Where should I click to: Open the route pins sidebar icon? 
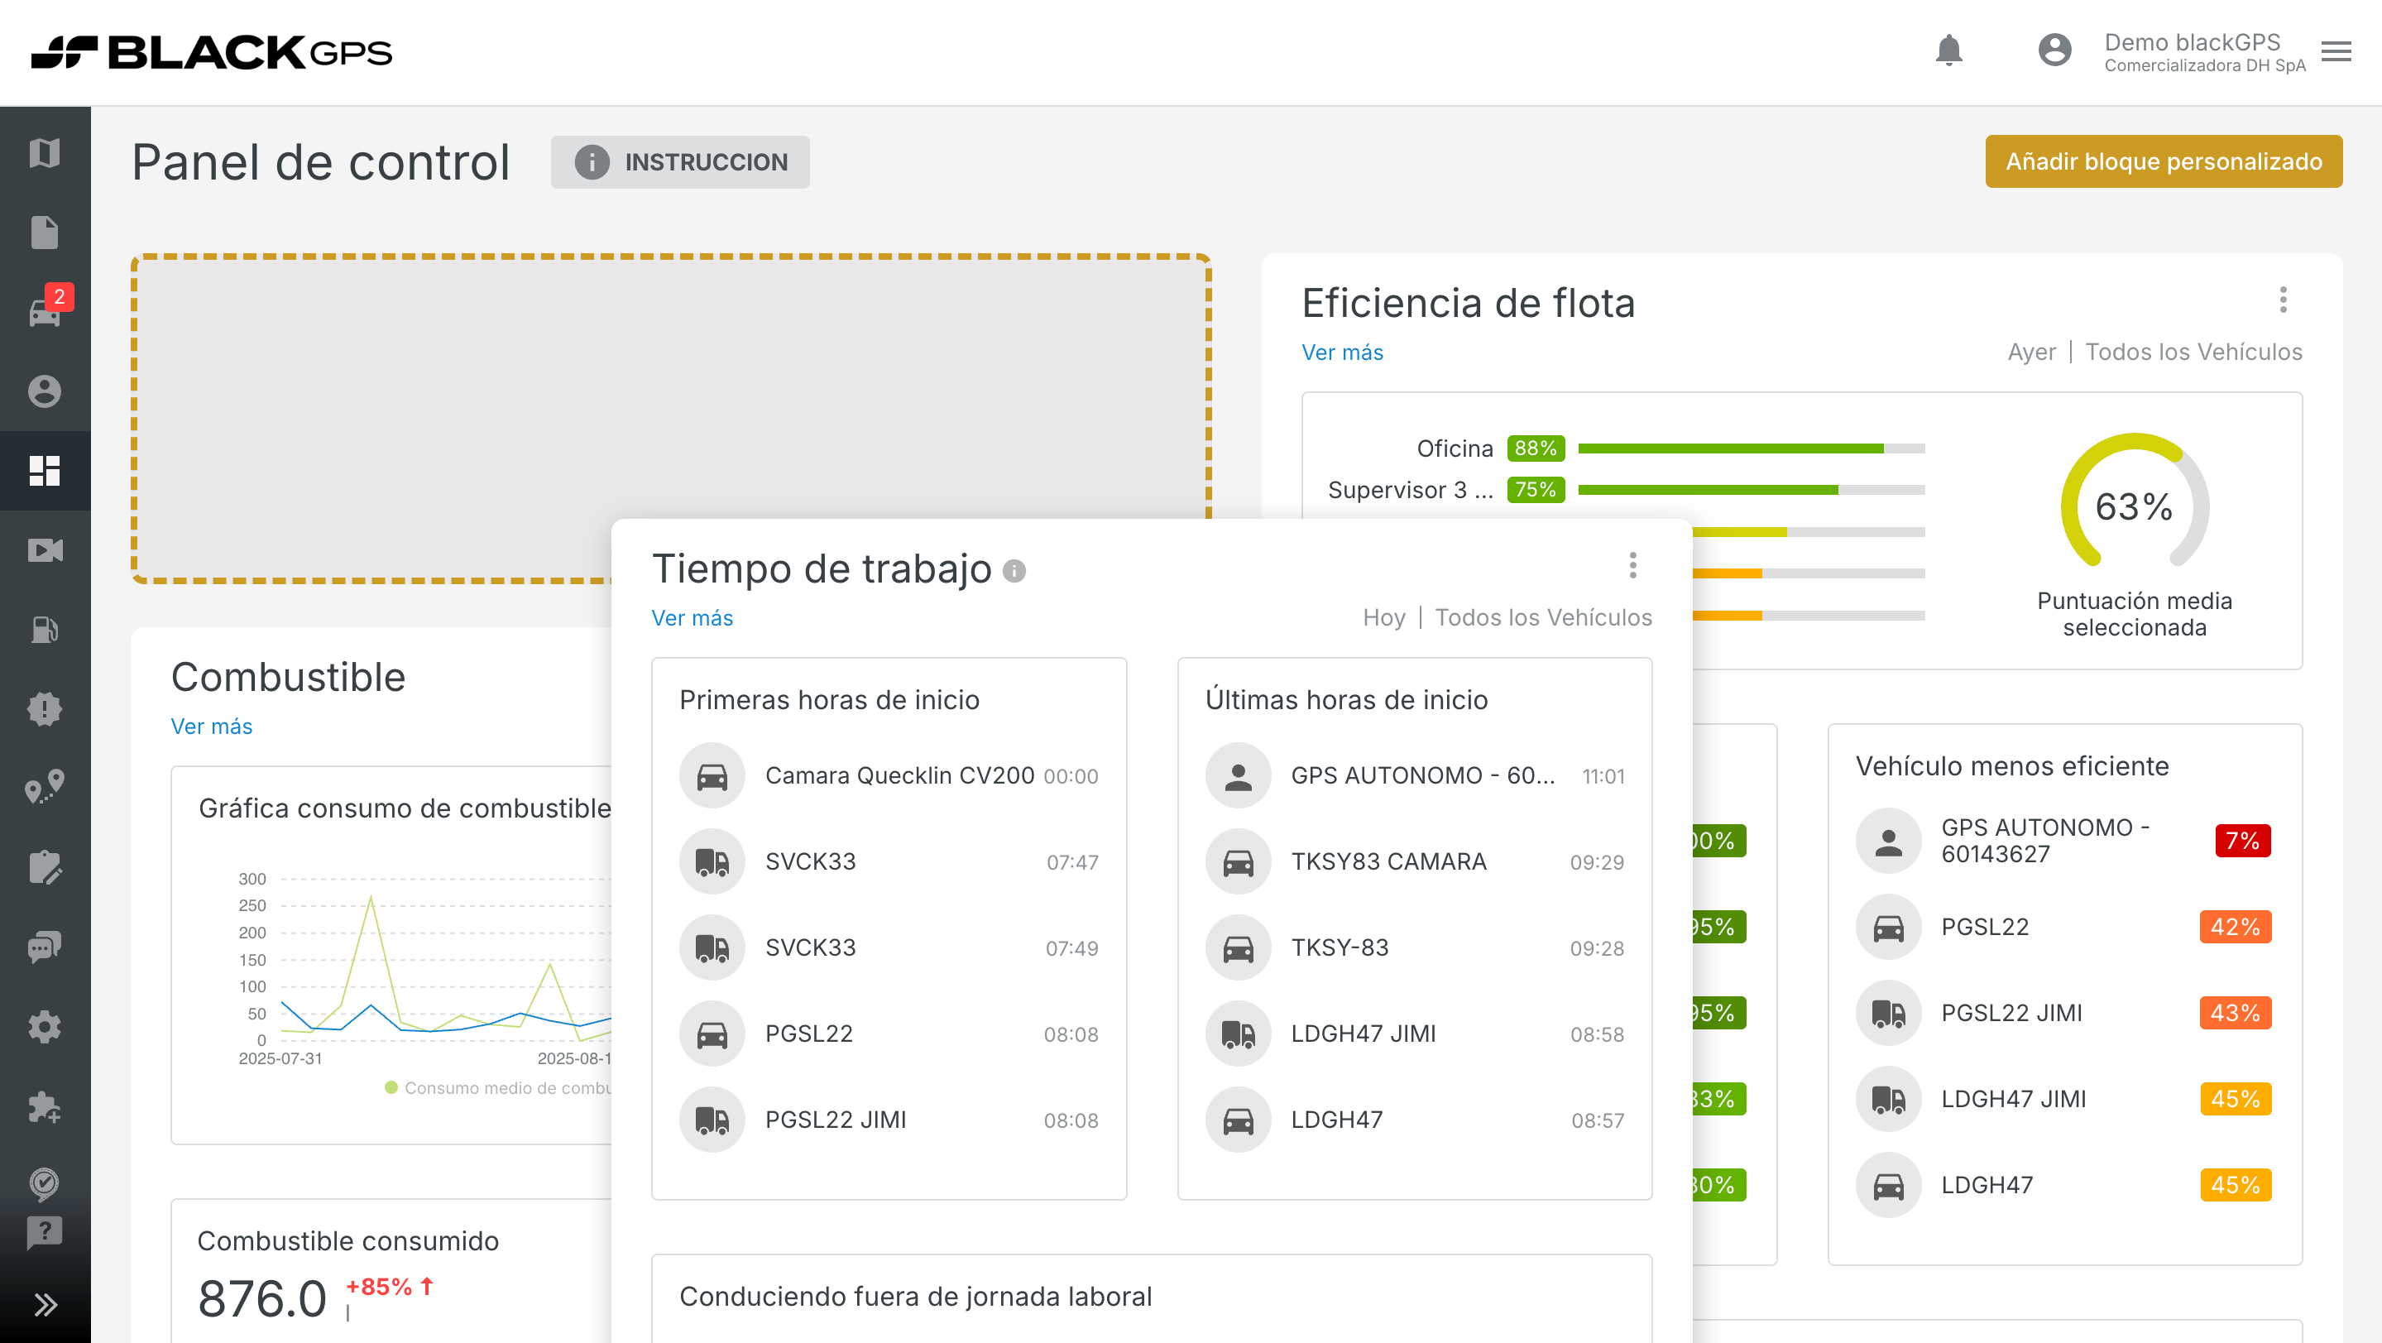[45, 787]
